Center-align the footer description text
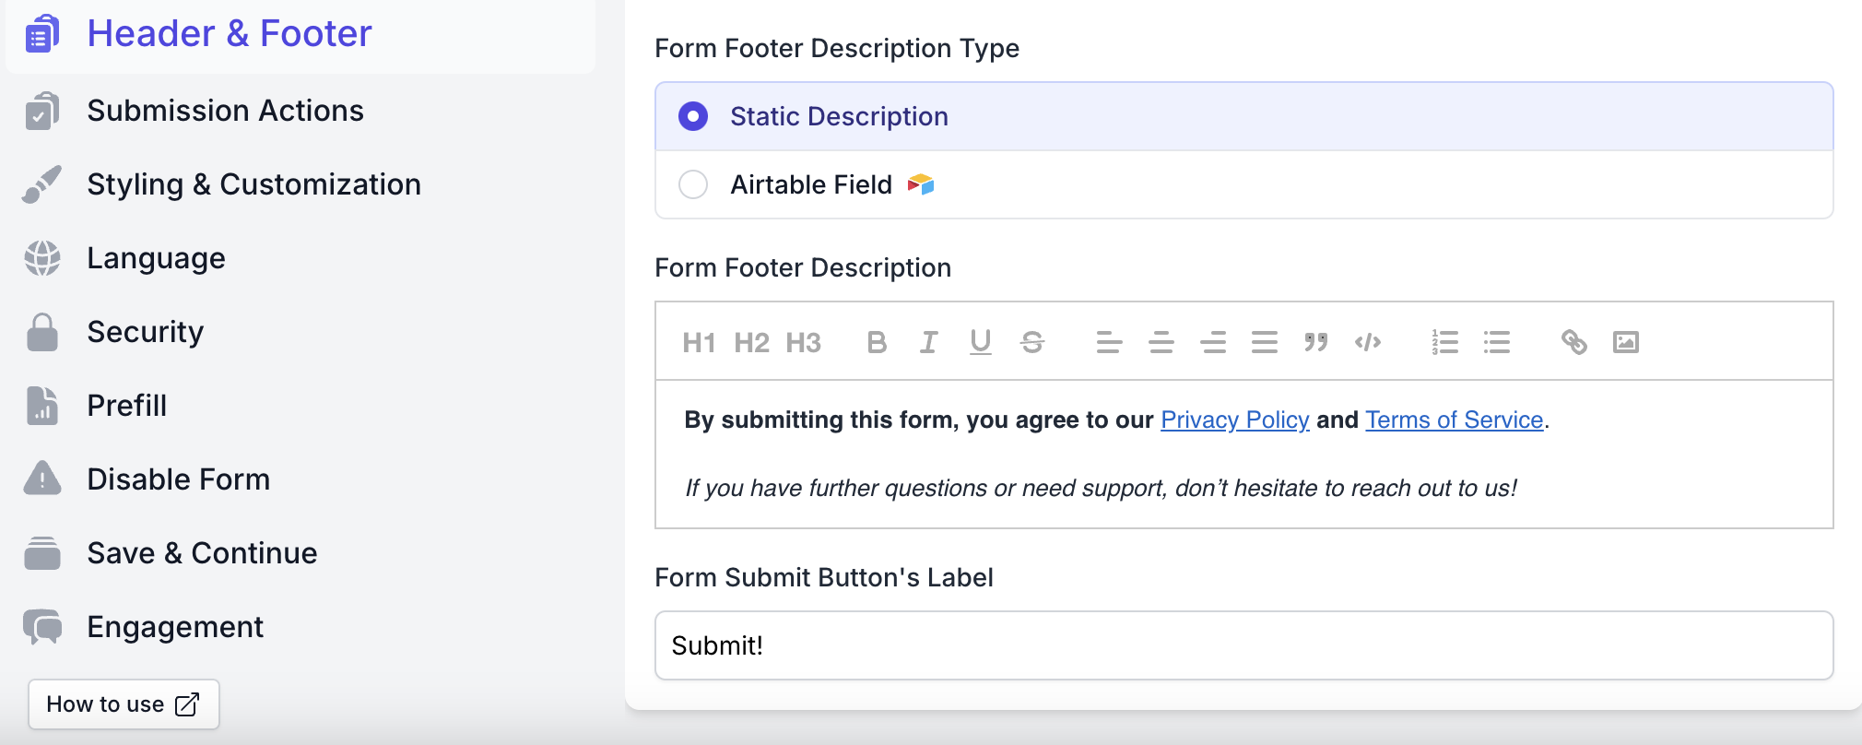Screen dimensions: 1862x745 tap(1161, 342)
